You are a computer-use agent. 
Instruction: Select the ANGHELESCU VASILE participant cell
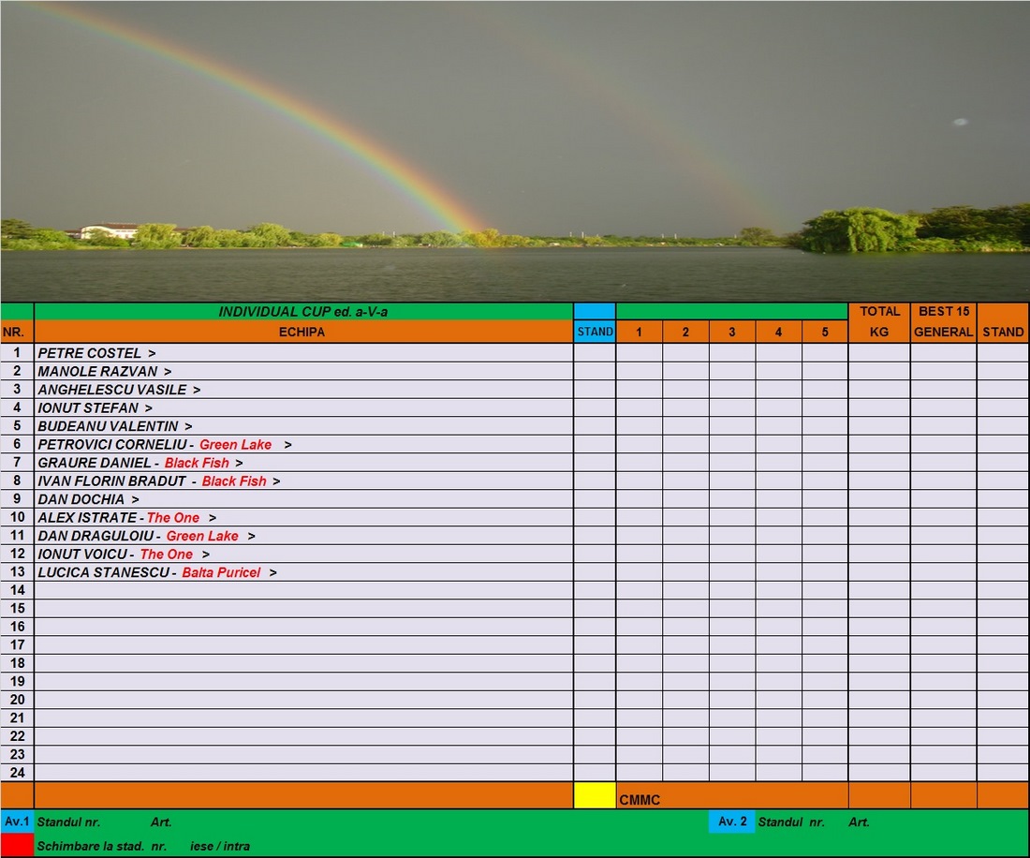tap(112, 390)
